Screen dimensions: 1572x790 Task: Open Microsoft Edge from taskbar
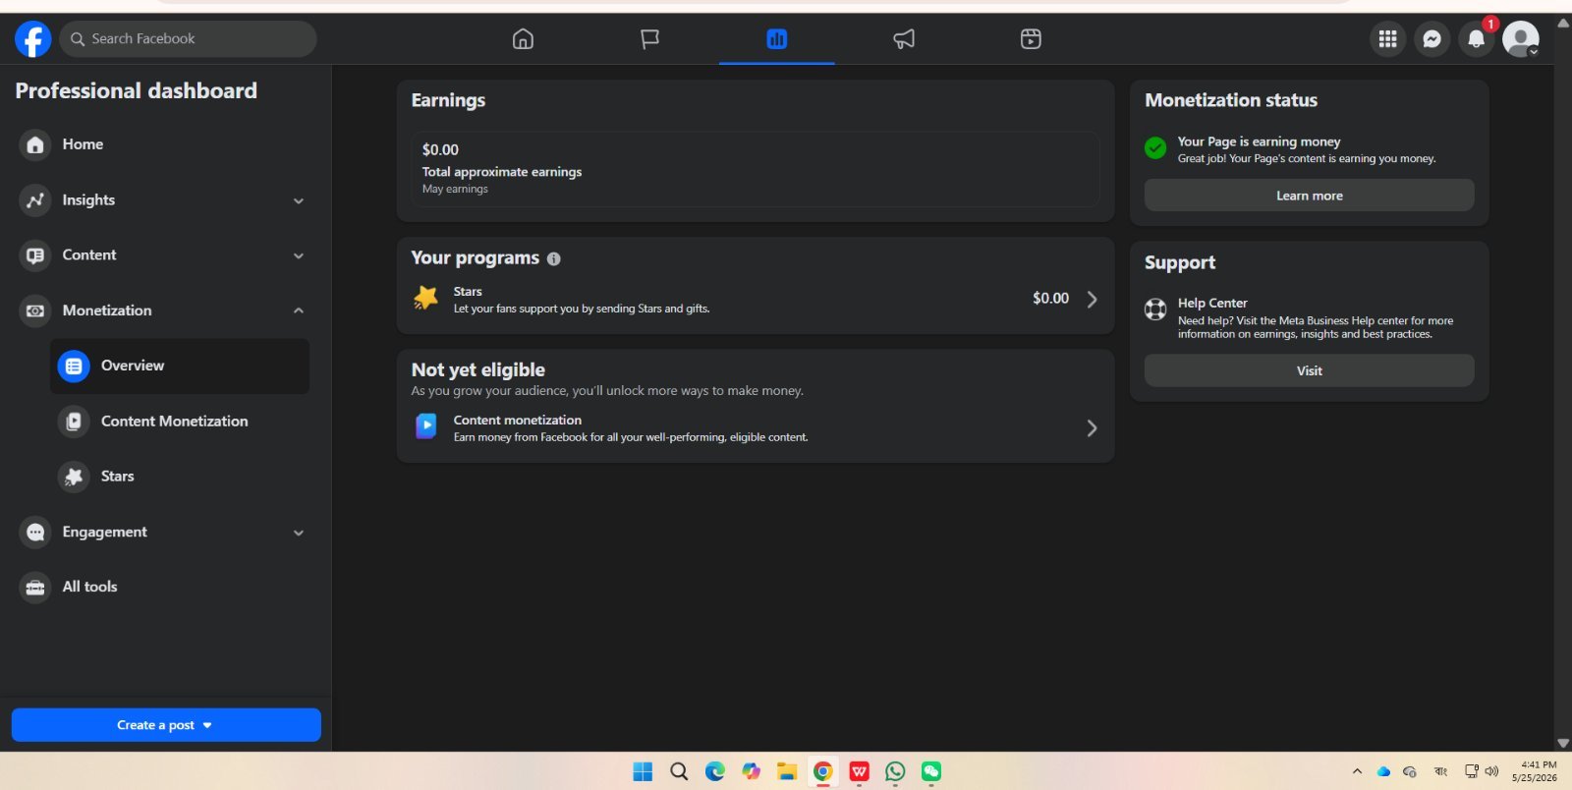tap(715, 771)
